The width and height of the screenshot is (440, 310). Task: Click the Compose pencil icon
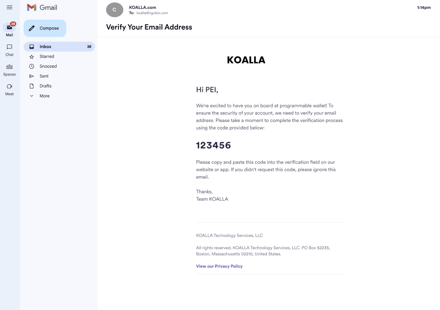pyautogui.click(x=32, y=28)
